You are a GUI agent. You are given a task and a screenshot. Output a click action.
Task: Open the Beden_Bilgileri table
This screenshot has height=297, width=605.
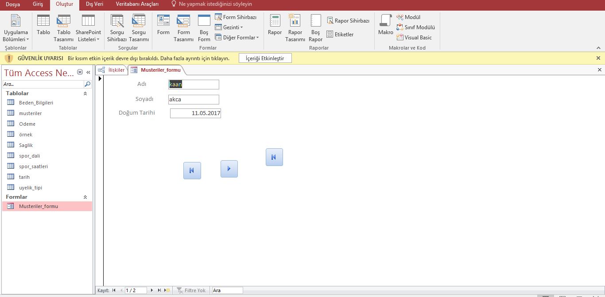tap(36, 103)
